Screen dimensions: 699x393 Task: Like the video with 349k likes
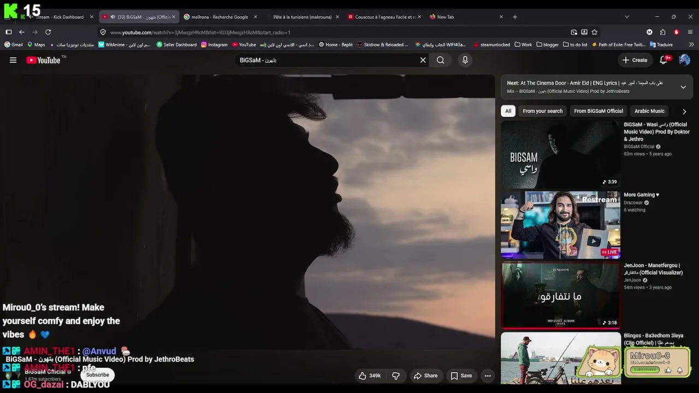(369, 376)
